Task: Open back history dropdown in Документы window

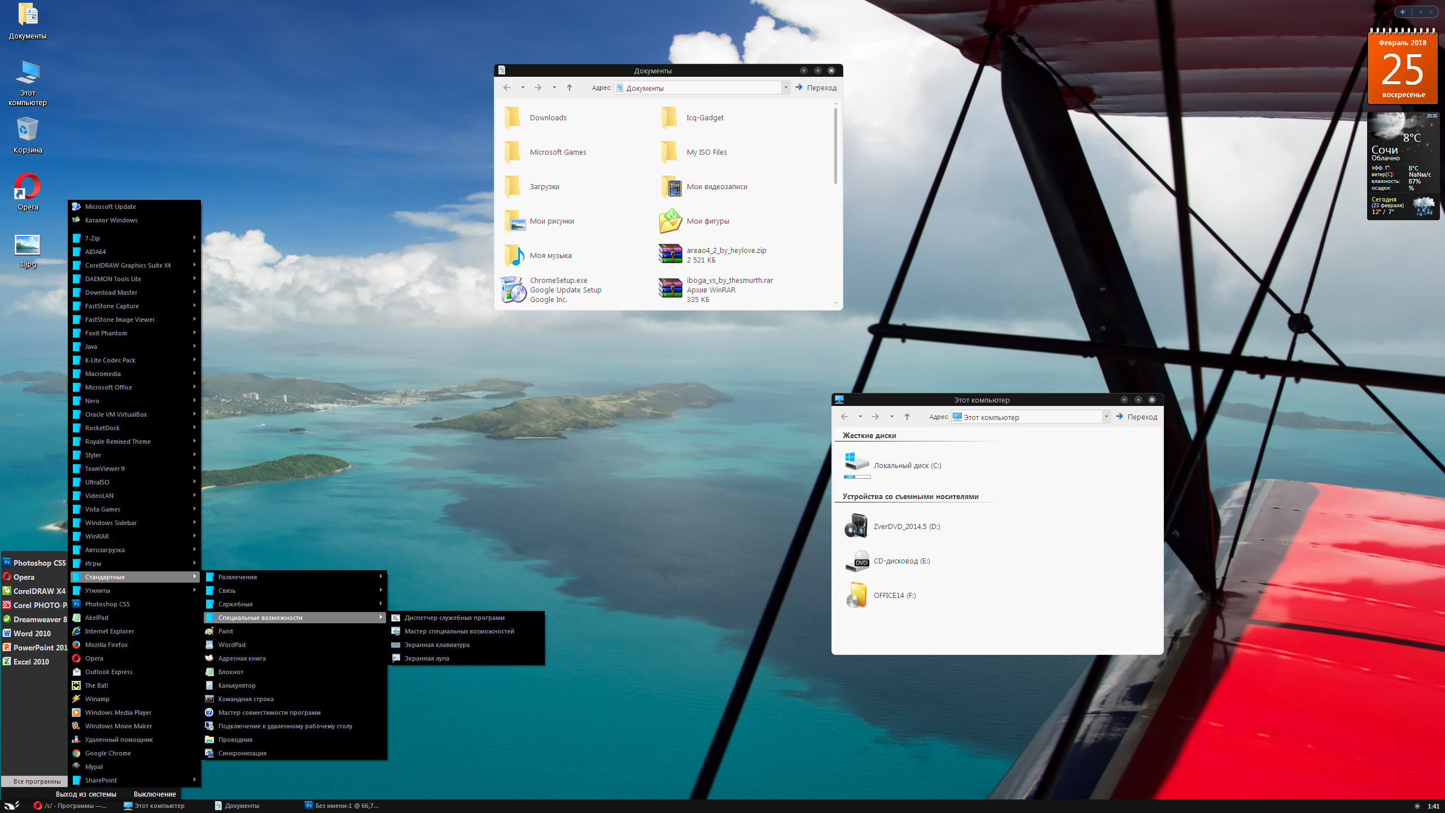Action: coord(523,88)
